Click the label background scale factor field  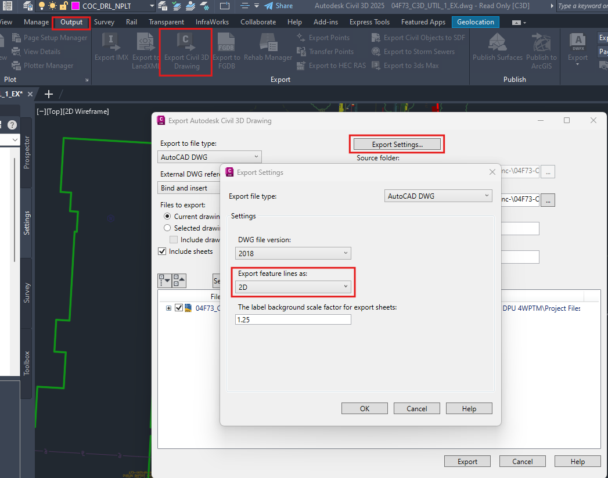coord(293,319)
